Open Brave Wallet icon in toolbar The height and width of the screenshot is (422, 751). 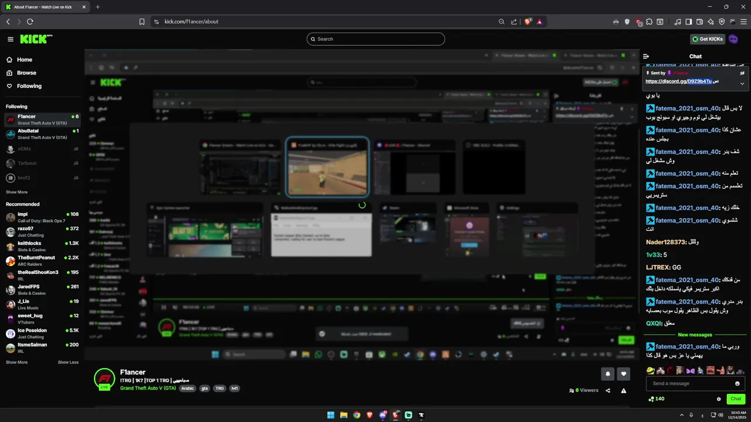click(699, 22)
